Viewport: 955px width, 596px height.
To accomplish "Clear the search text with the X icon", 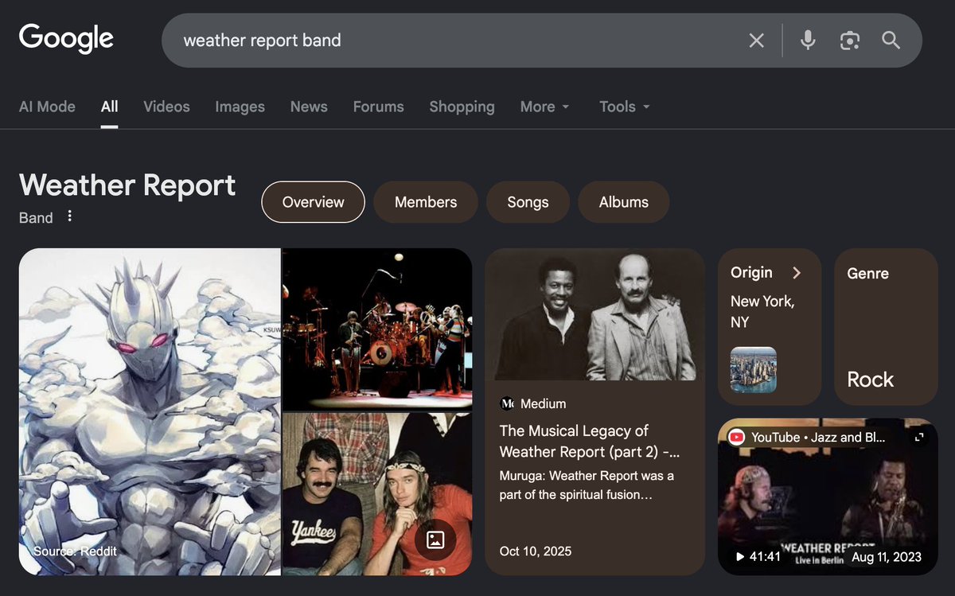I will point(756,41).
